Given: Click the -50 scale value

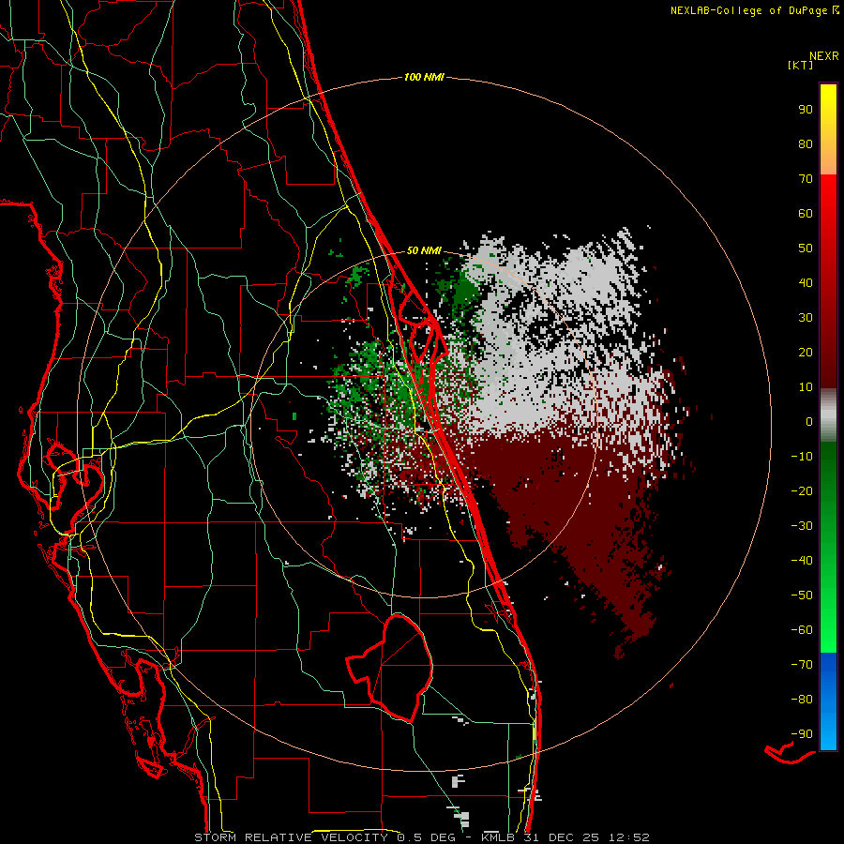Looking at the screenshot, I should point(802,595).
